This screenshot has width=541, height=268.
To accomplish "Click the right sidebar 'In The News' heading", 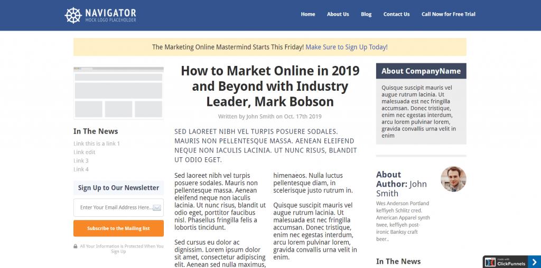I will pyautogui.click(x=398, y=262).
